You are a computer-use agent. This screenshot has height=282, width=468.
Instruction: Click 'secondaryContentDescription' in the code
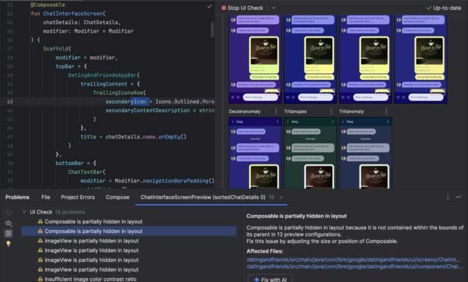tap(148, 110)
